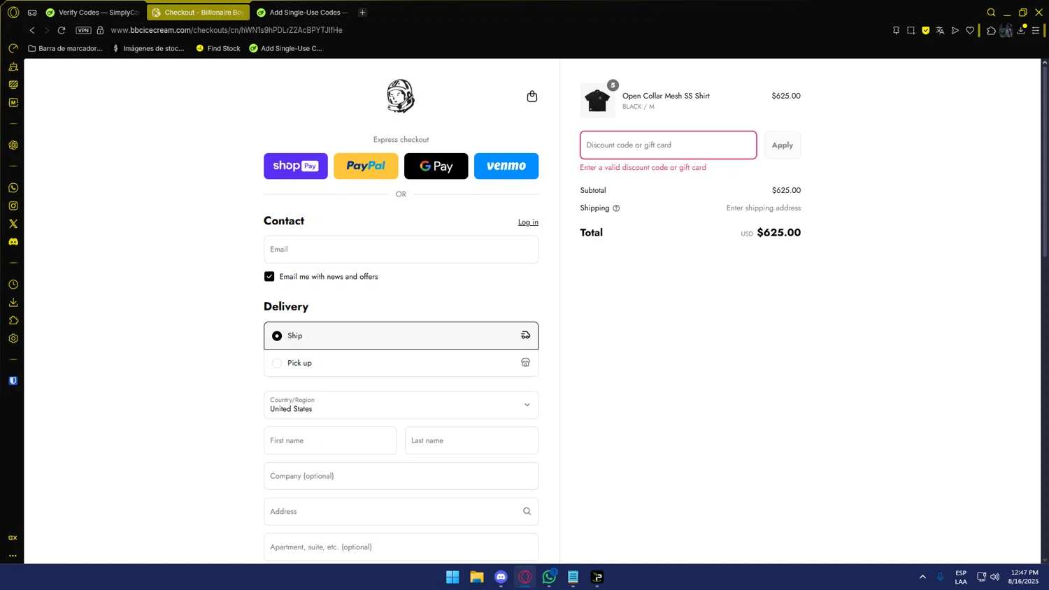The height and width of the screenshot is (590, 1049).
Task: Click the Log in link
Action: pyautogui.click(x=528, y=222)
